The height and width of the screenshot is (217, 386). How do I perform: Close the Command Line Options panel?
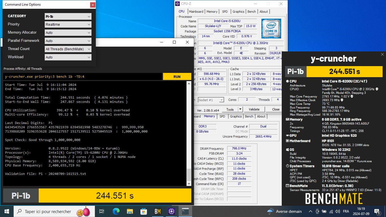click(93, 5)
